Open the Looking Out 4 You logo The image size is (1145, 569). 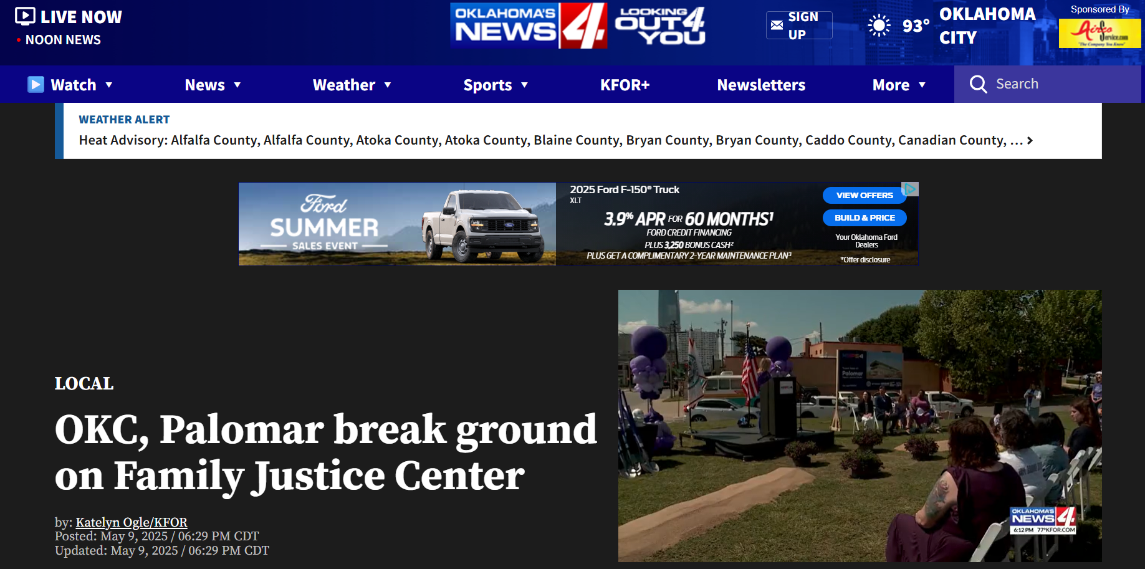click(x=660, y=26)
